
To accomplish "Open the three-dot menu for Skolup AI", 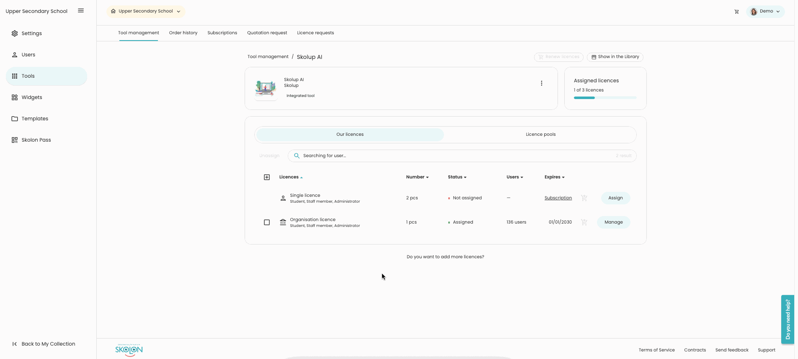I will pos(541,83).
